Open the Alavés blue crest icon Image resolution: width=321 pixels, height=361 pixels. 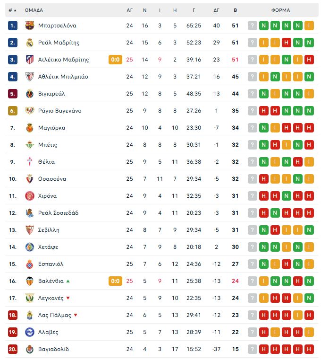click(x=30, y=332)
